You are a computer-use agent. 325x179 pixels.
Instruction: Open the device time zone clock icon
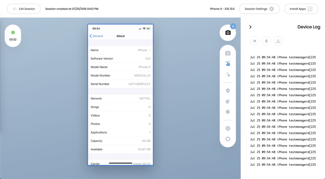228,101
